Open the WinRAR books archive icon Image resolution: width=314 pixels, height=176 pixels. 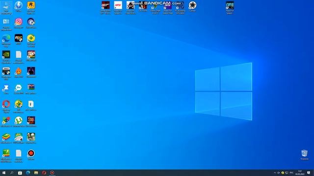(31, 89)
